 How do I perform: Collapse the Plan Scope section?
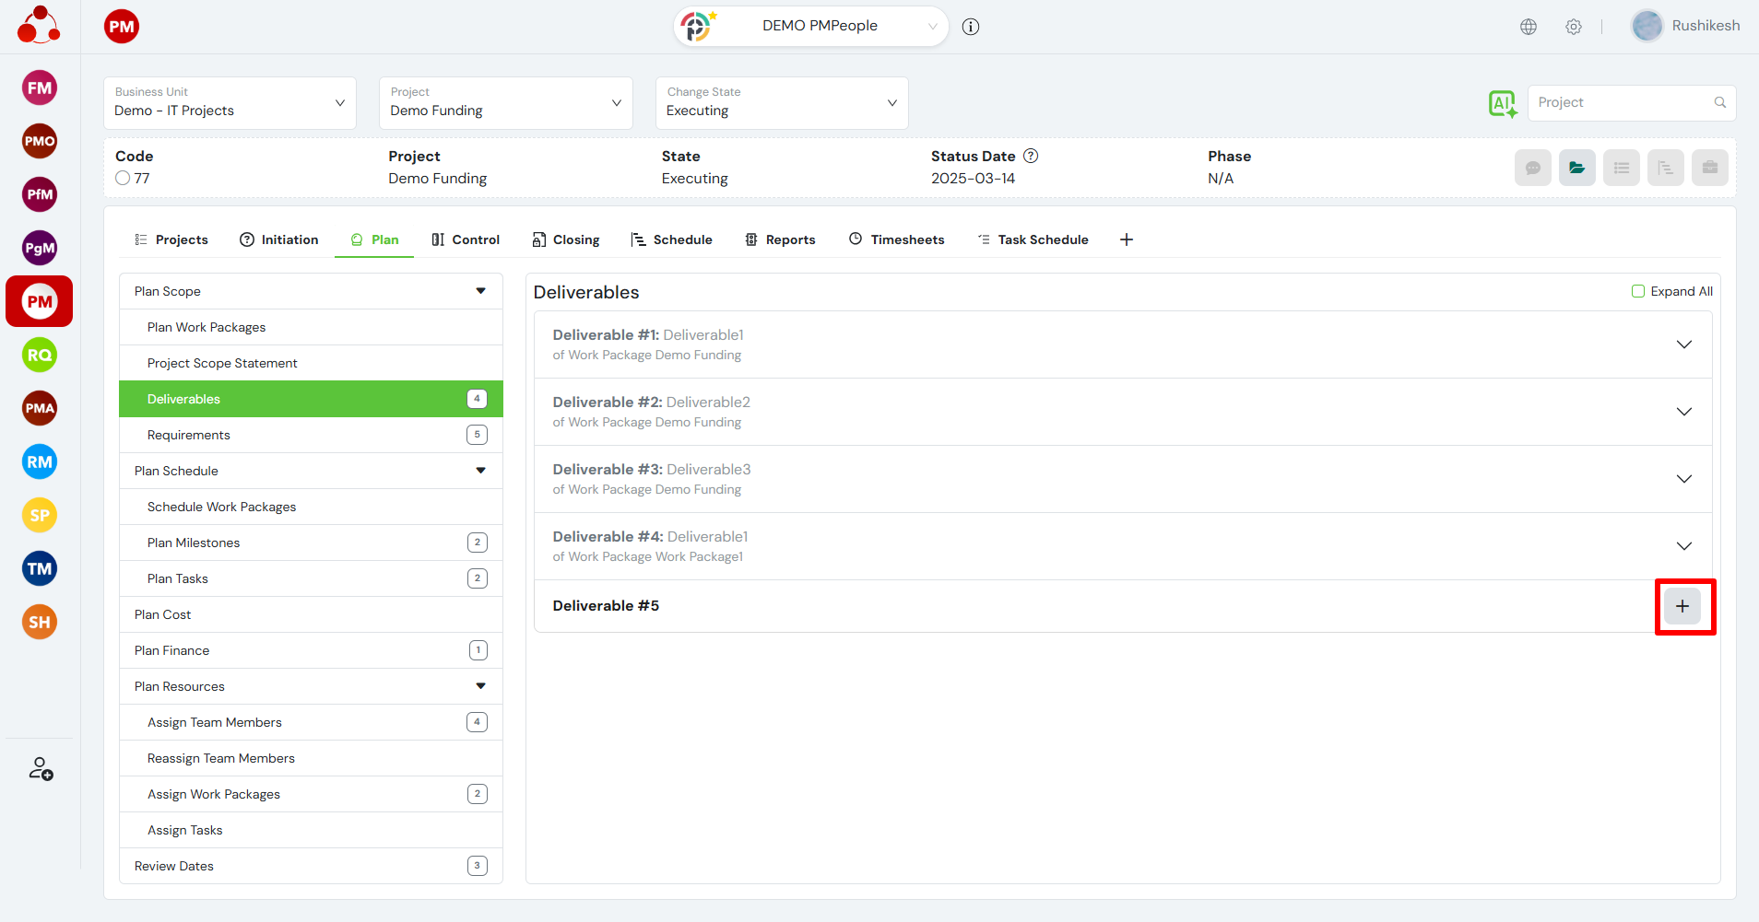(x=480, y=291)
